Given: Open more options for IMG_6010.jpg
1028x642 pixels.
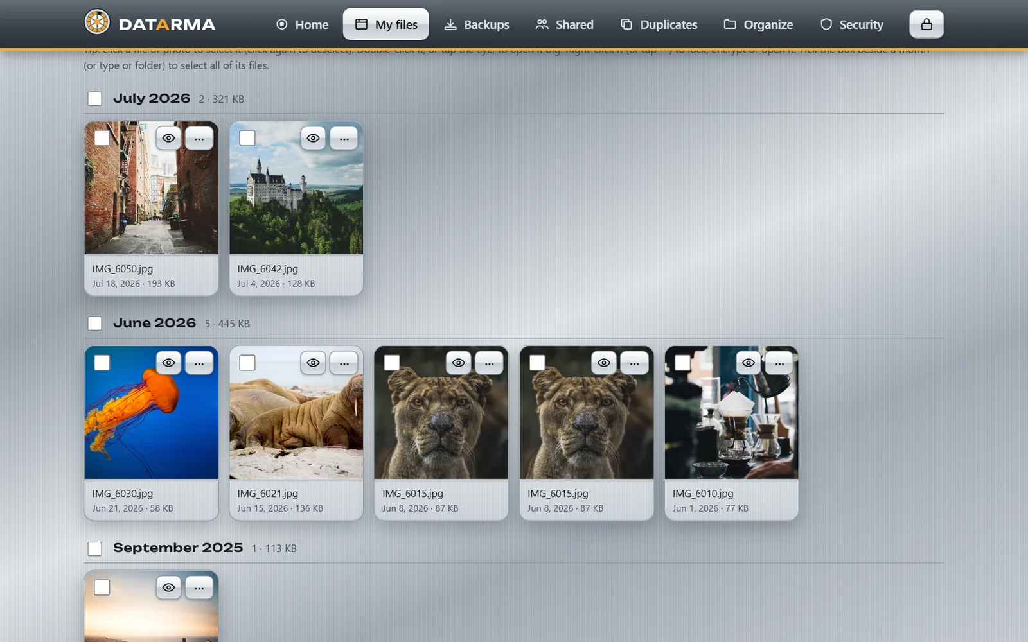Looking at the screenshot, I should pyautogui.click(x=779, y=363).
